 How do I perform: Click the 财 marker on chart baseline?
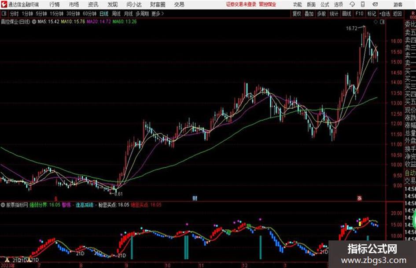(195, 198)
